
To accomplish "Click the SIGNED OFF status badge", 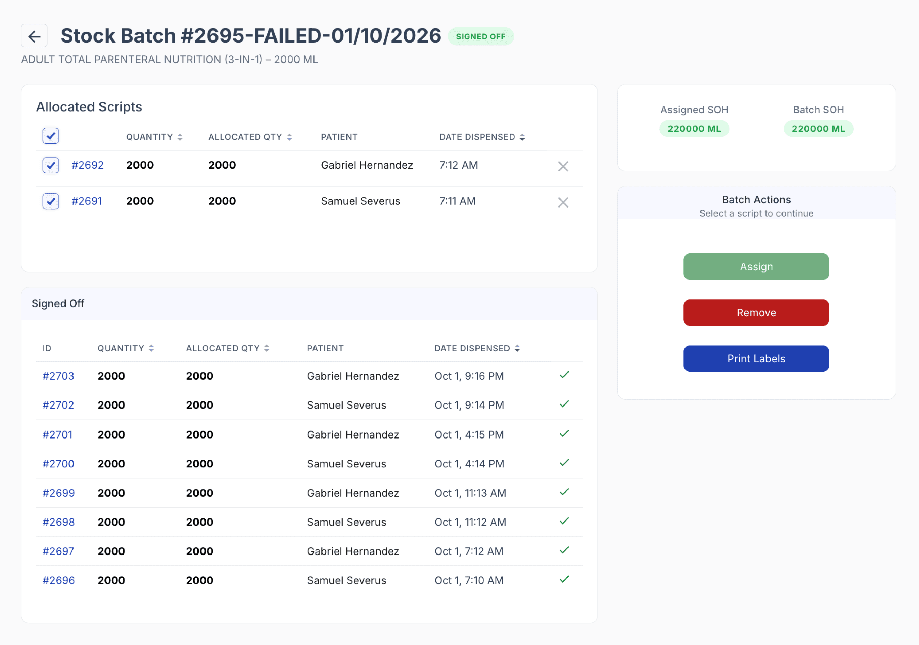I will 481,36.
